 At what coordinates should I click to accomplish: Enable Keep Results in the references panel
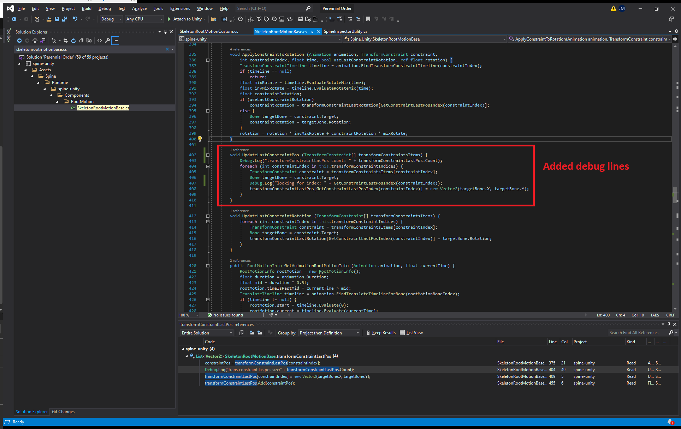381,333
